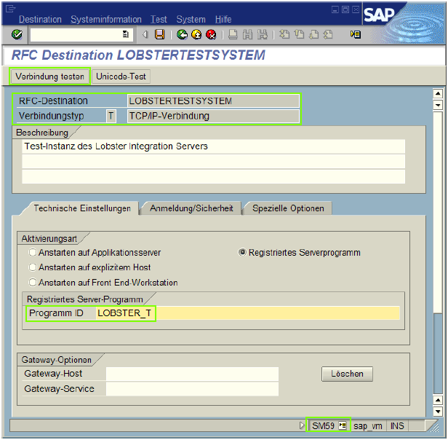Screen dimensions: 448x440
Task: Click the scroll-up arrow at top of scrollbar
Action: (438, 94)
